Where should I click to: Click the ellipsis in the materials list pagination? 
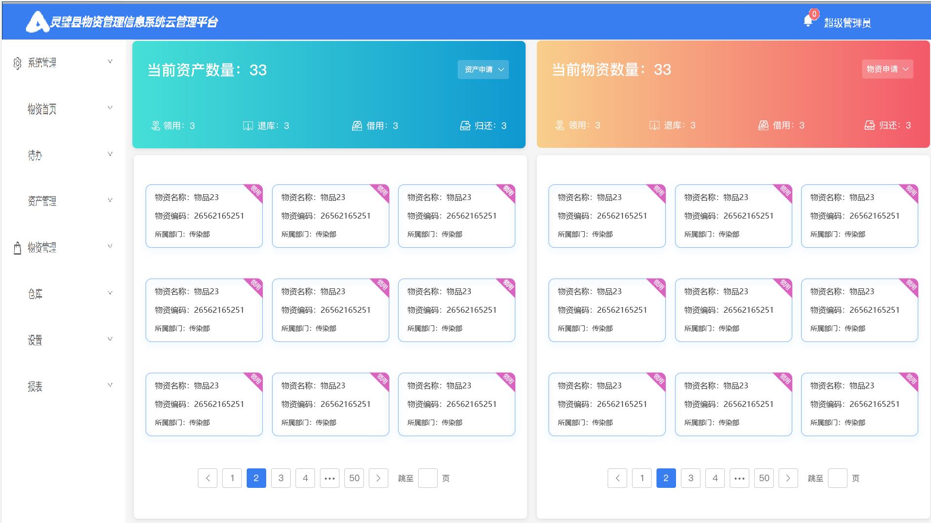[x=740, y=478]
